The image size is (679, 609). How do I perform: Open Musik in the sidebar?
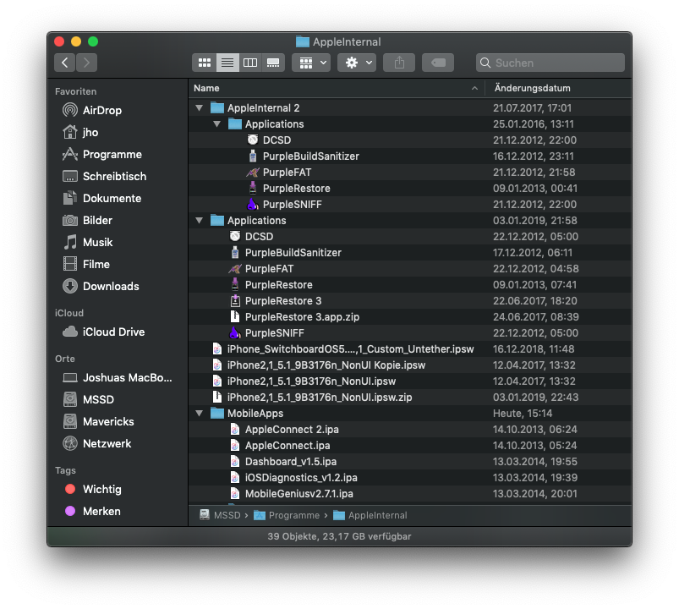(x=87, y=242)
